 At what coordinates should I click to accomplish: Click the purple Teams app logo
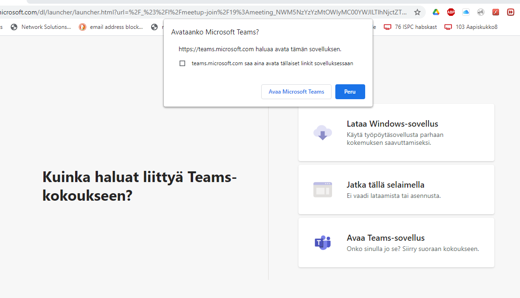[x=322, y=243]
